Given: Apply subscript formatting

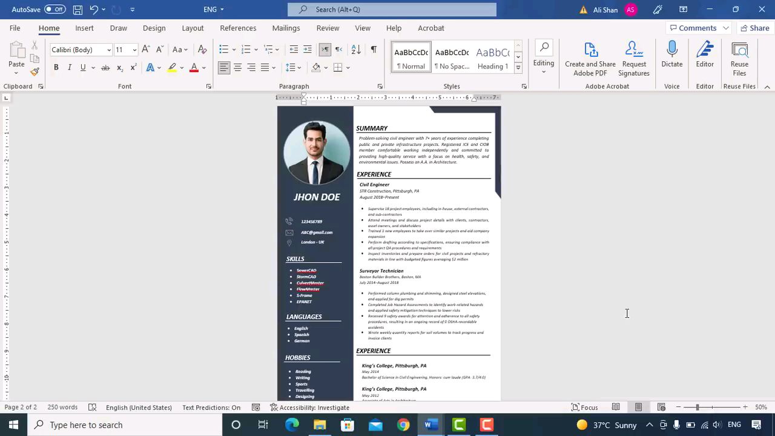Looking at the screenshot, I should click(120, 67).
